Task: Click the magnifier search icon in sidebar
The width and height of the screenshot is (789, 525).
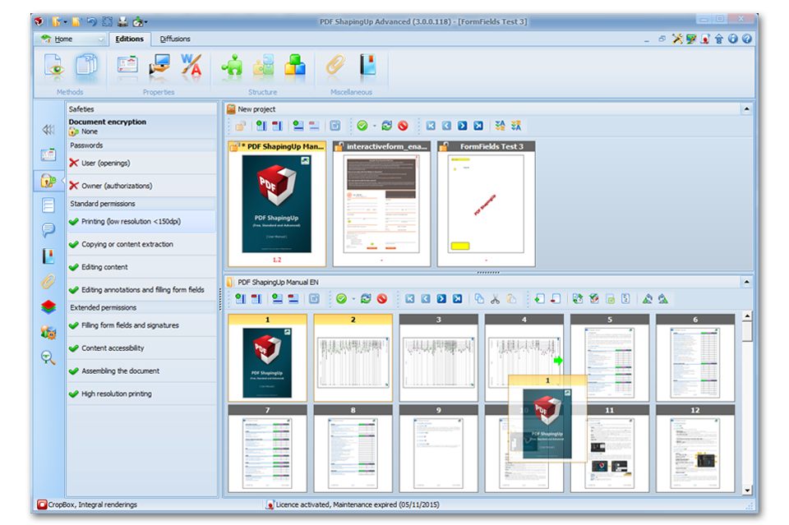Action: 48,357
